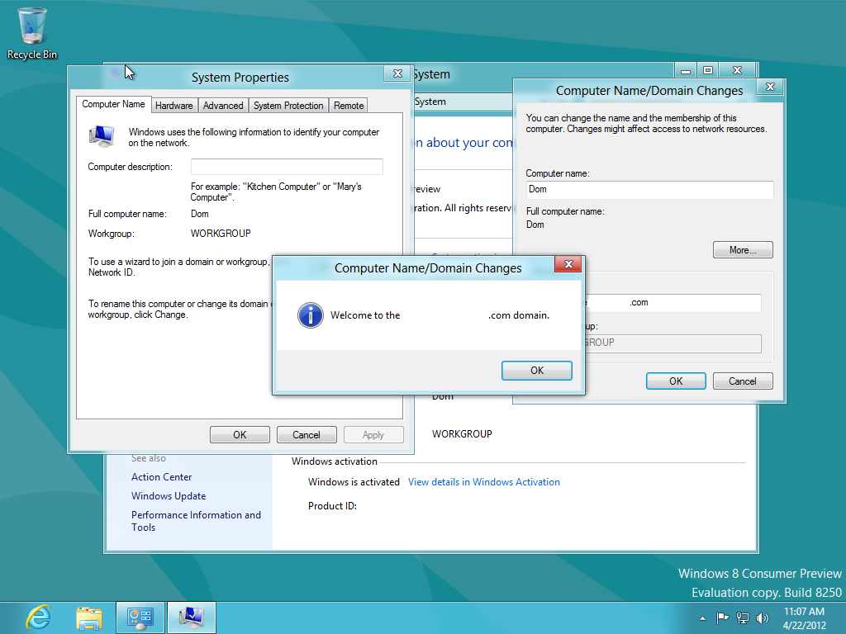Open Performance Information and Tools link
Viewport: 846px width, 634px height.
tap(196, 521)
